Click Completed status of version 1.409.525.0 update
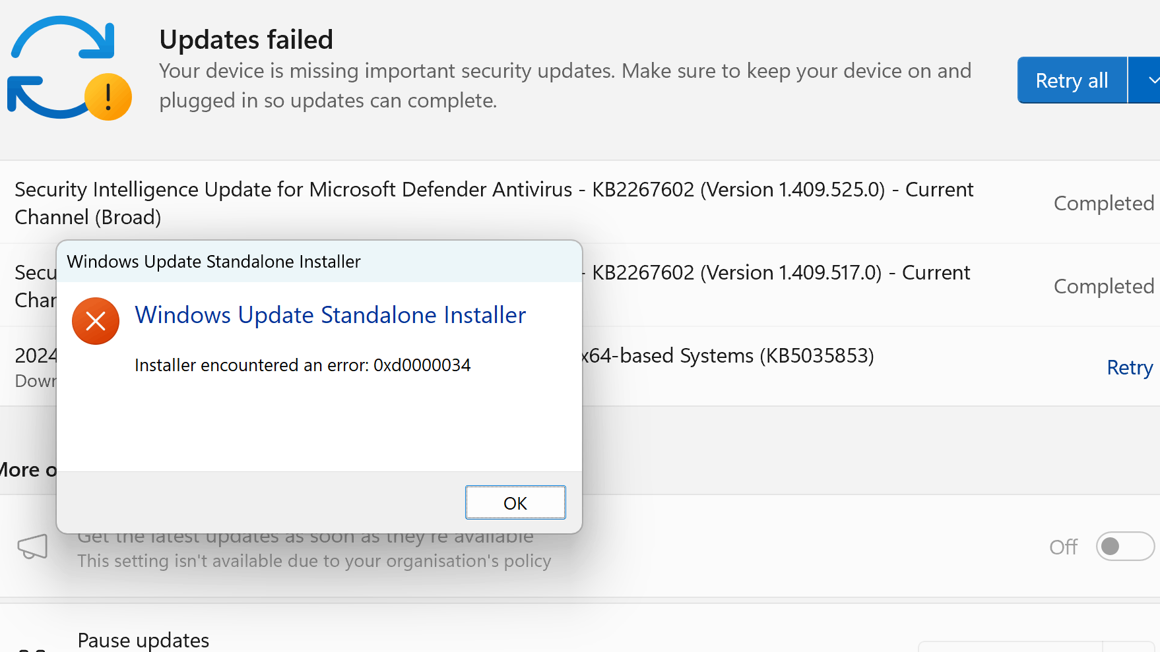Viewport: 1160px width, 652px height. [1103, 203]
